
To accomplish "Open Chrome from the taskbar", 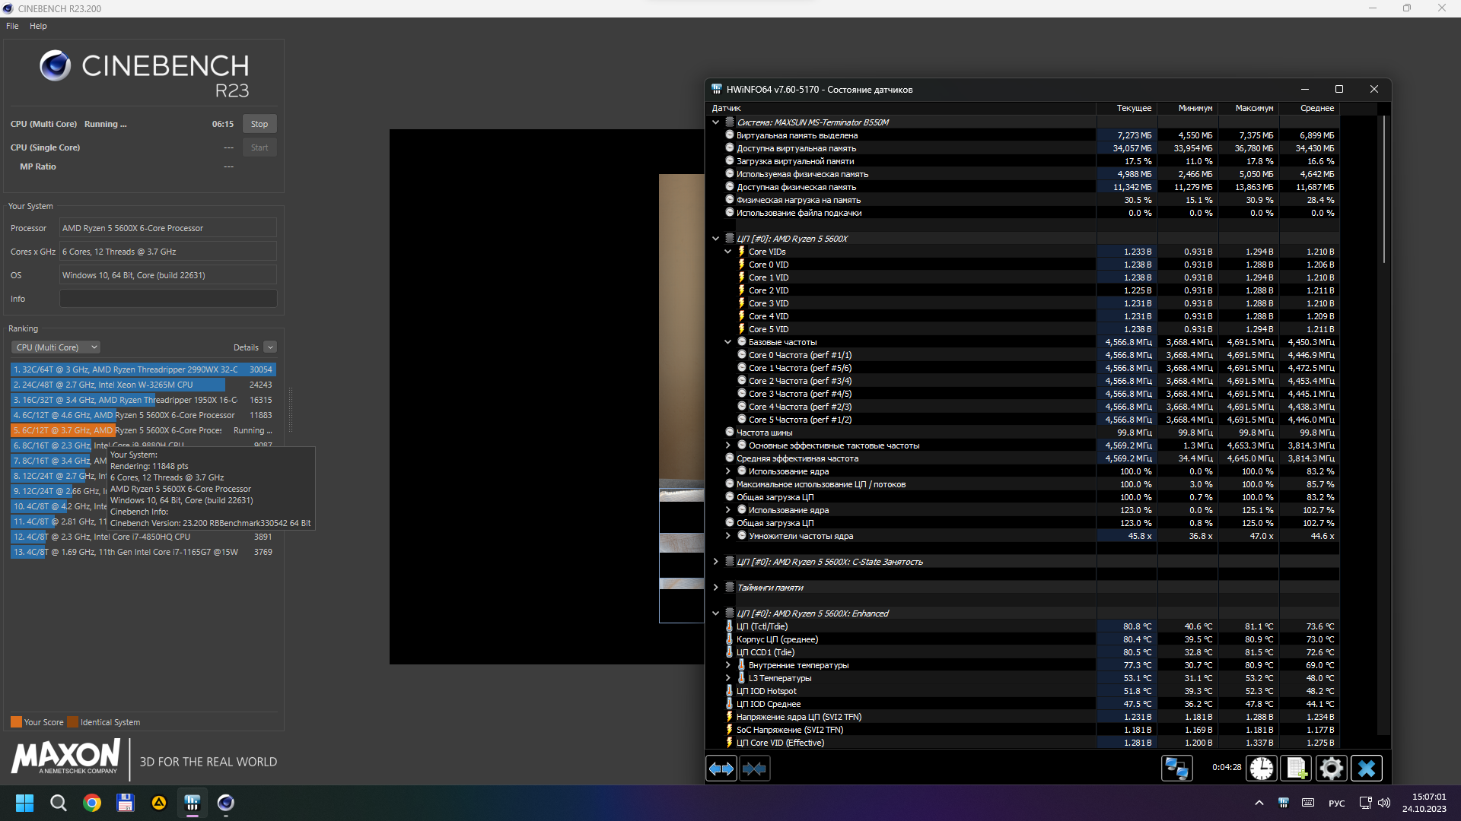I will tap(92, 803).
